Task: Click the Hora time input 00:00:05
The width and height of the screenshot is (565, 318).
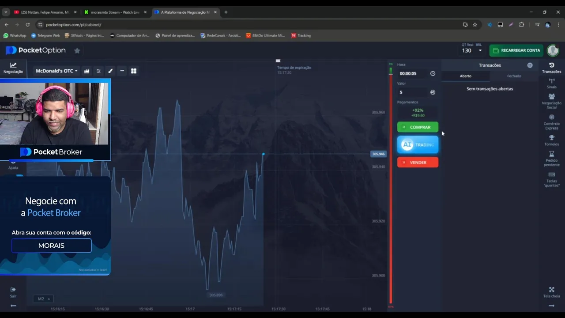Action: pyautogui.click(x=412, y=73)
